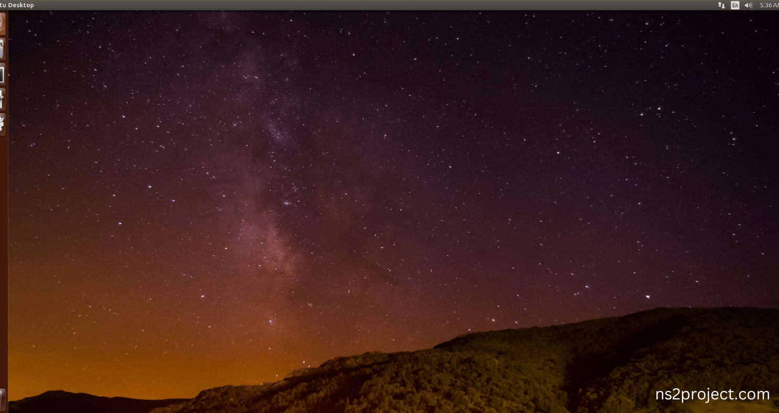Open the sound volume speaker indicator

[x=749, y=5]
